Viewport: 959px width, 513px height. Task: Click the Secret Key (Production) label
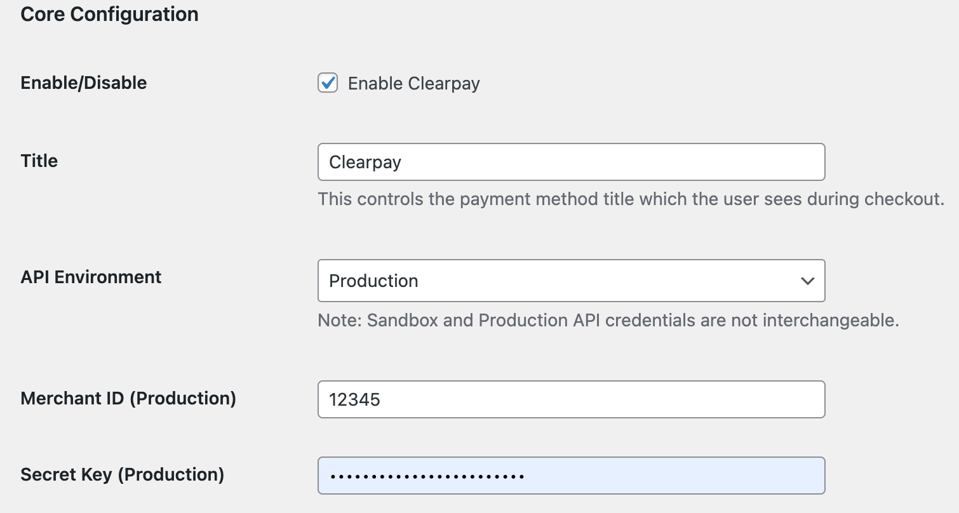[x=122, y=475]
